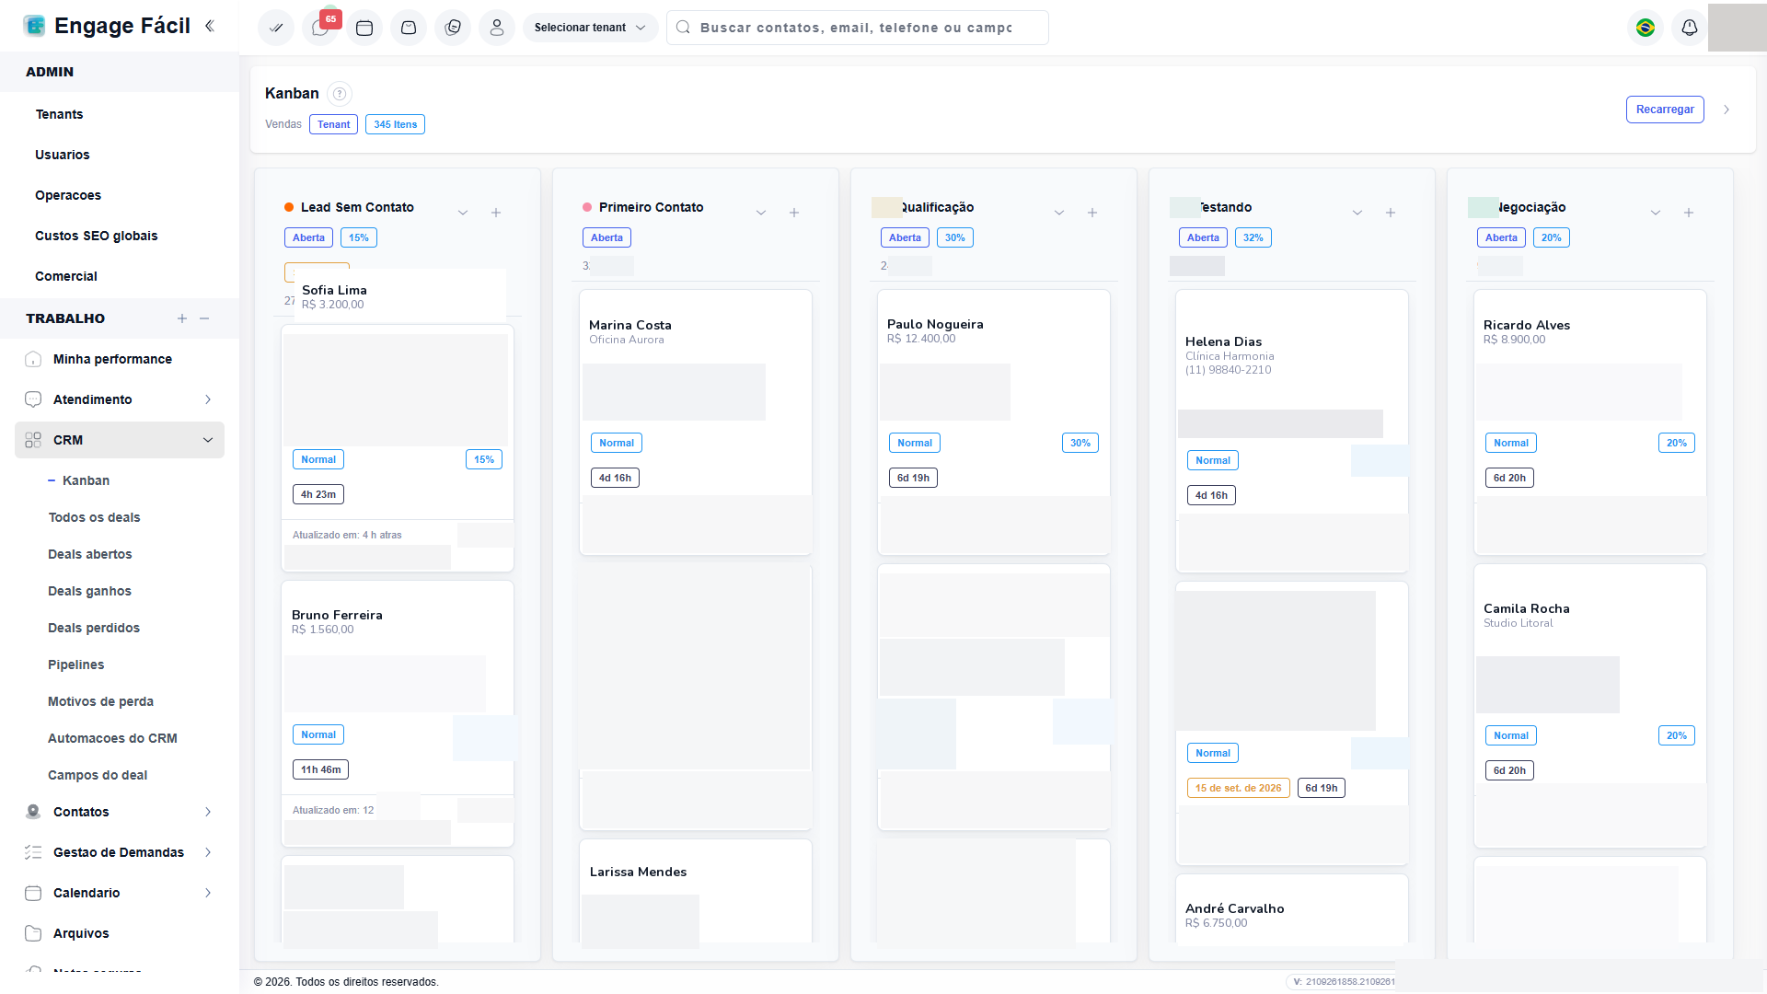Expand panel with arrow beside Recarregar

[x=1727, y=110]
